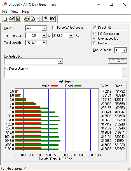Open a saved benchmark file icon
Screen dimensions: 131x171
pos(11,19)
